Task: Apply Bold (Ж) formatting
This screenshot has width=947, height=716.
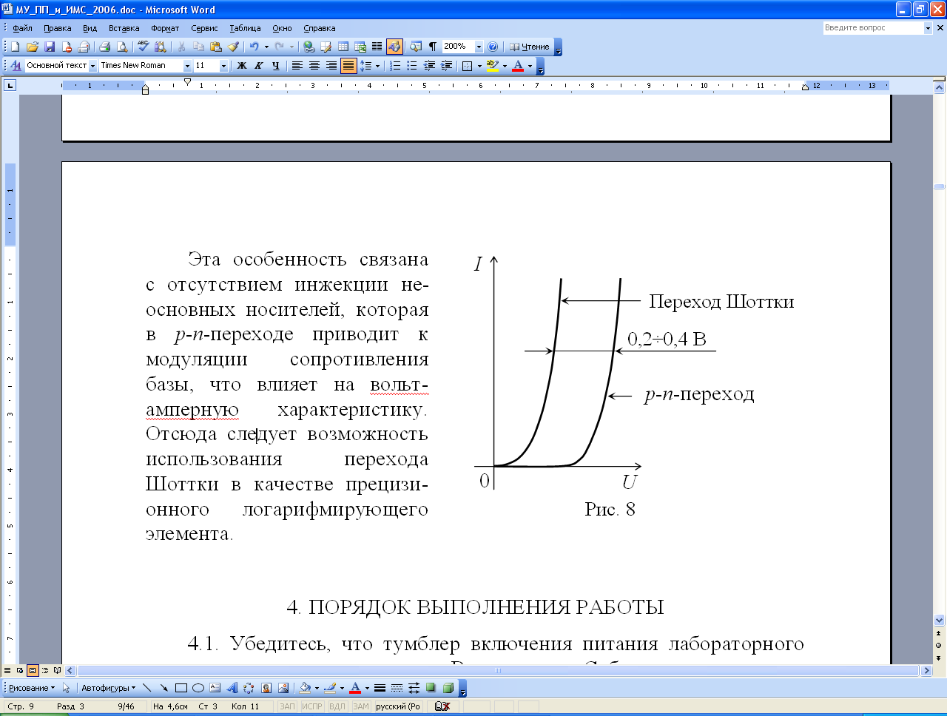Action: pos(241,66)
